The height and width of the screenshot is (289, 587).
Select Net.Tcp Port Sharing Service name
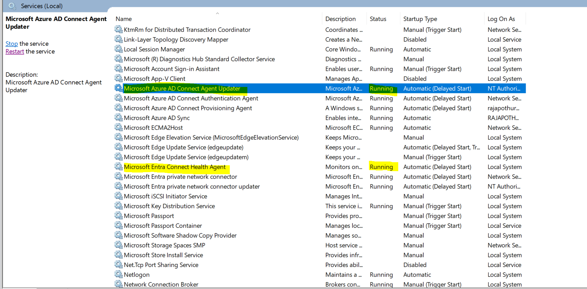(x=161, y=265)
